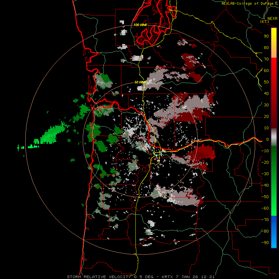Select the "70" value on the velocity scale

coord(266,59)
